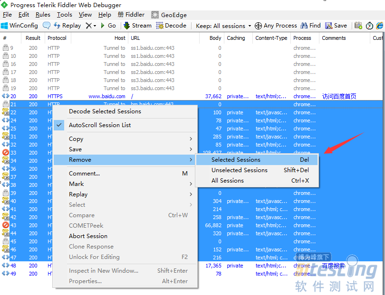This screenshot has height=295, width=385.
Task: Click body size 17,365 of session 48
Action: click(x=213, y=266)
